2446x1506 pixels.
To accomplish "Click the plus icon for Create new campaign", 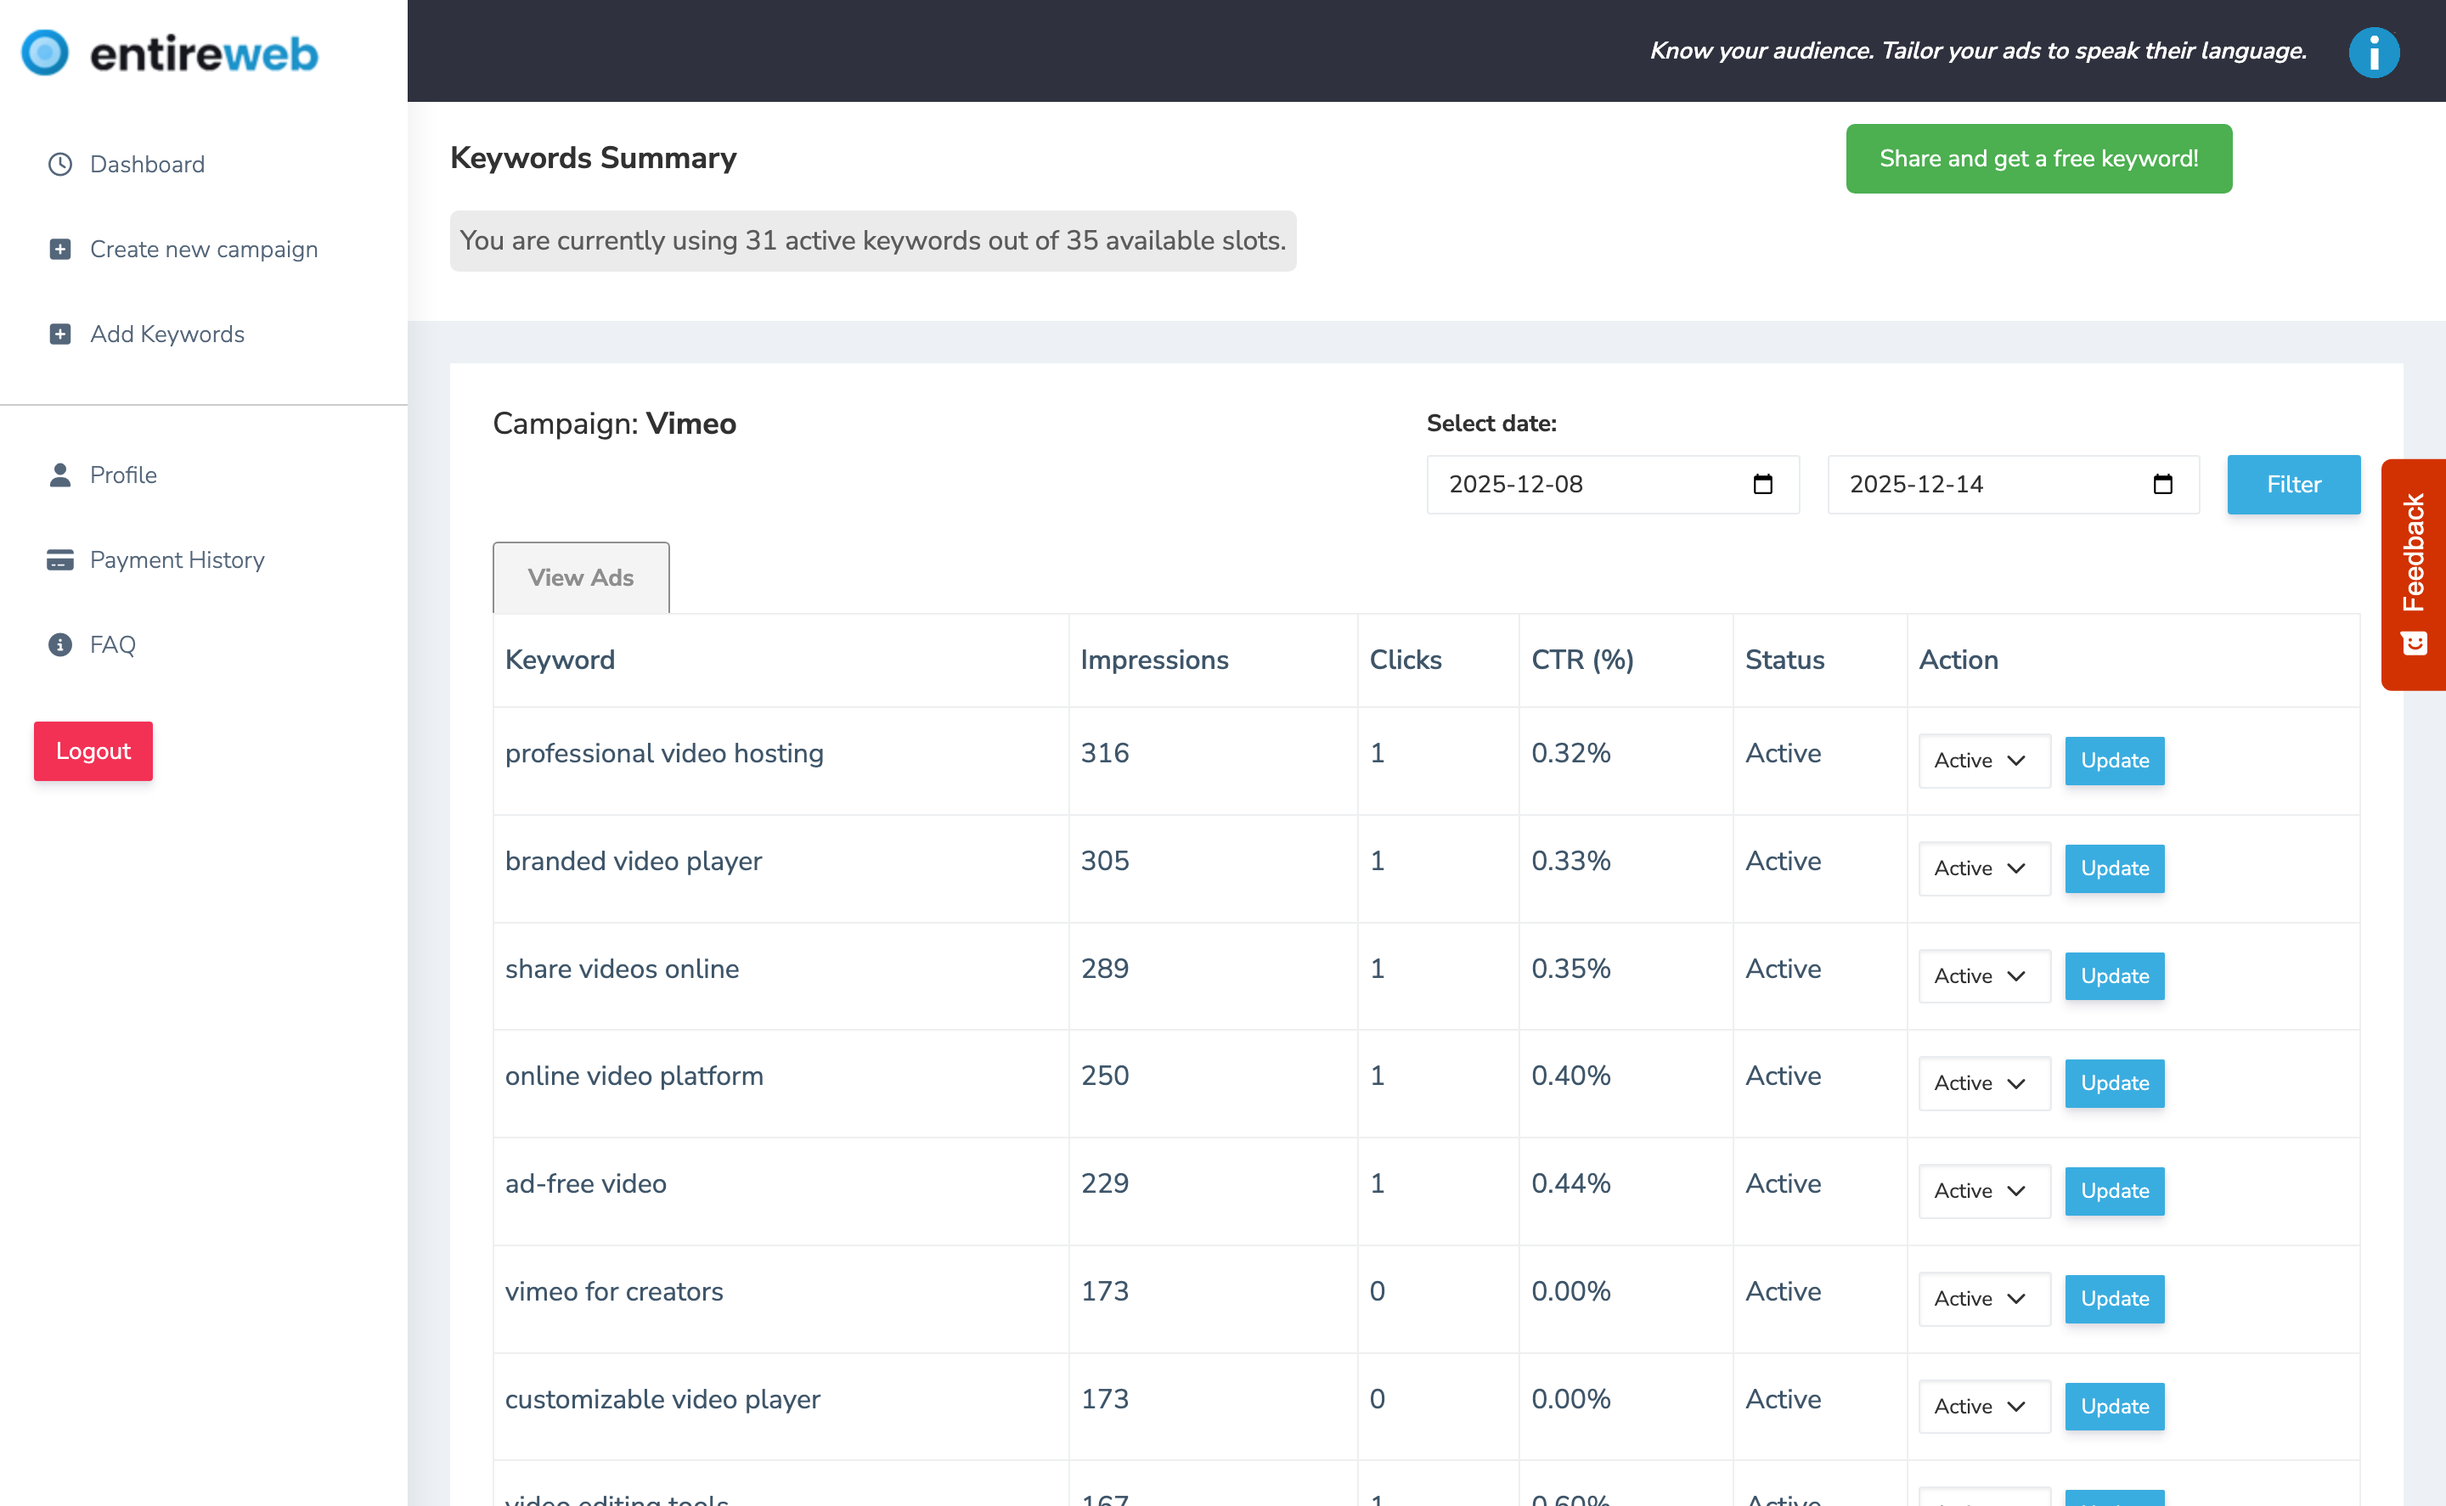I will 59,249.
